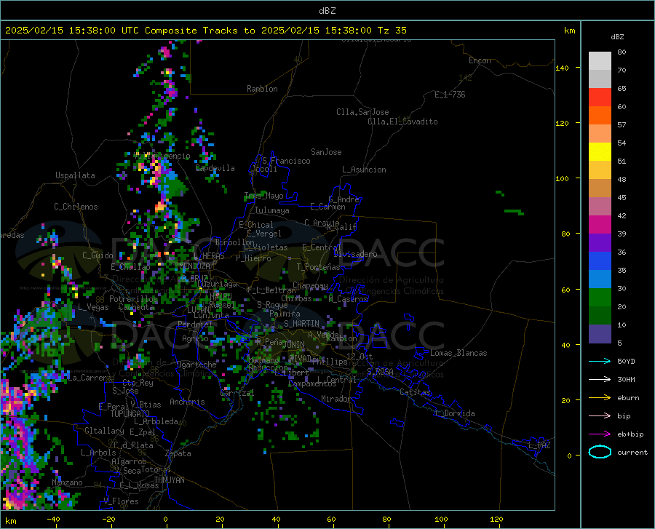
Task: Pick the brown 45-48 dBZ swatch
Action: pos(600,188)
